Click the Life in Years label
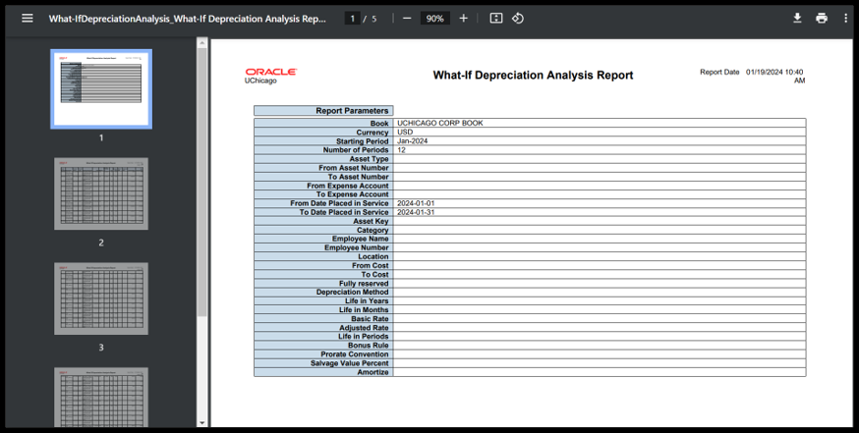859x433 pixels. point(367,301)
